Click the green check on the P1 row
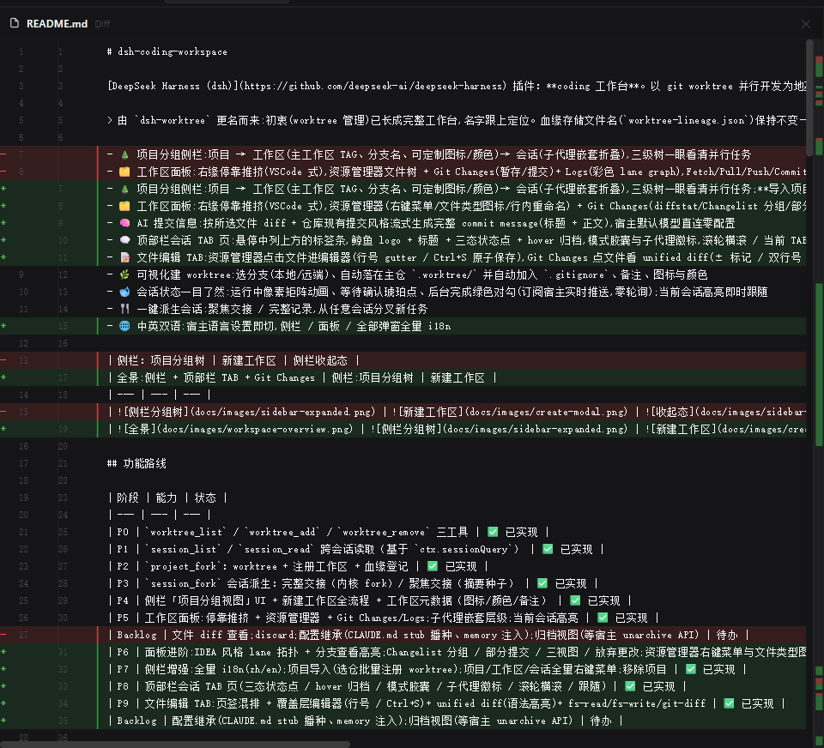824x748 pixels. click(x=548, y=550)
